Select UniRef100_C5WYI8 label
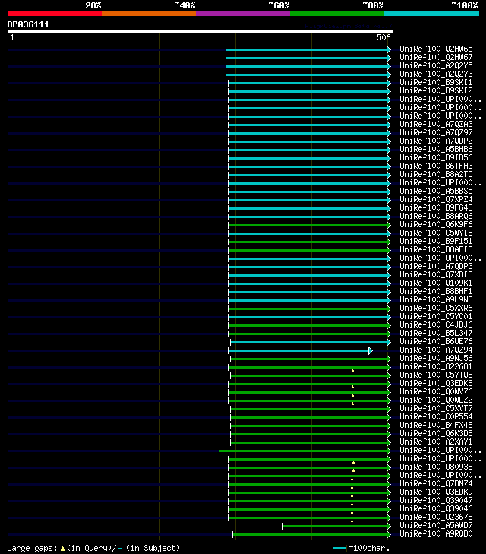Screen dimensions: 486x554 coord(436,233)
